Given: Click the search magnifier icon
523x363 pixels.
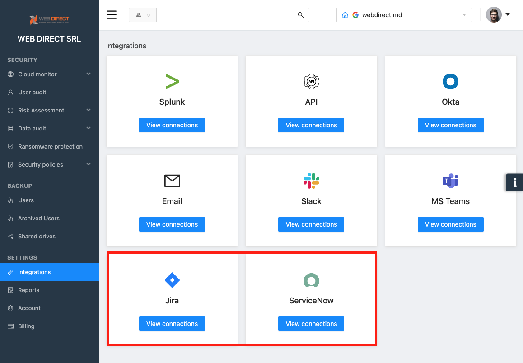Looking at the screenshot, I should tap(300, 15).
